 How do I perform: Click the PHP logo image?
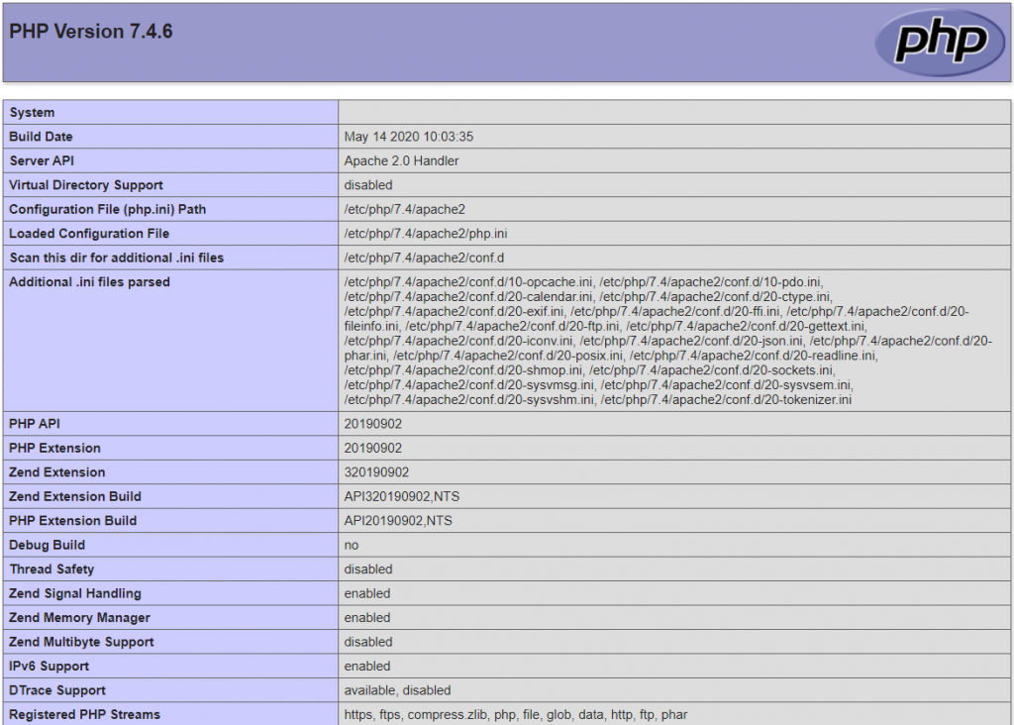pyautogui.click(x=941, y=42)
